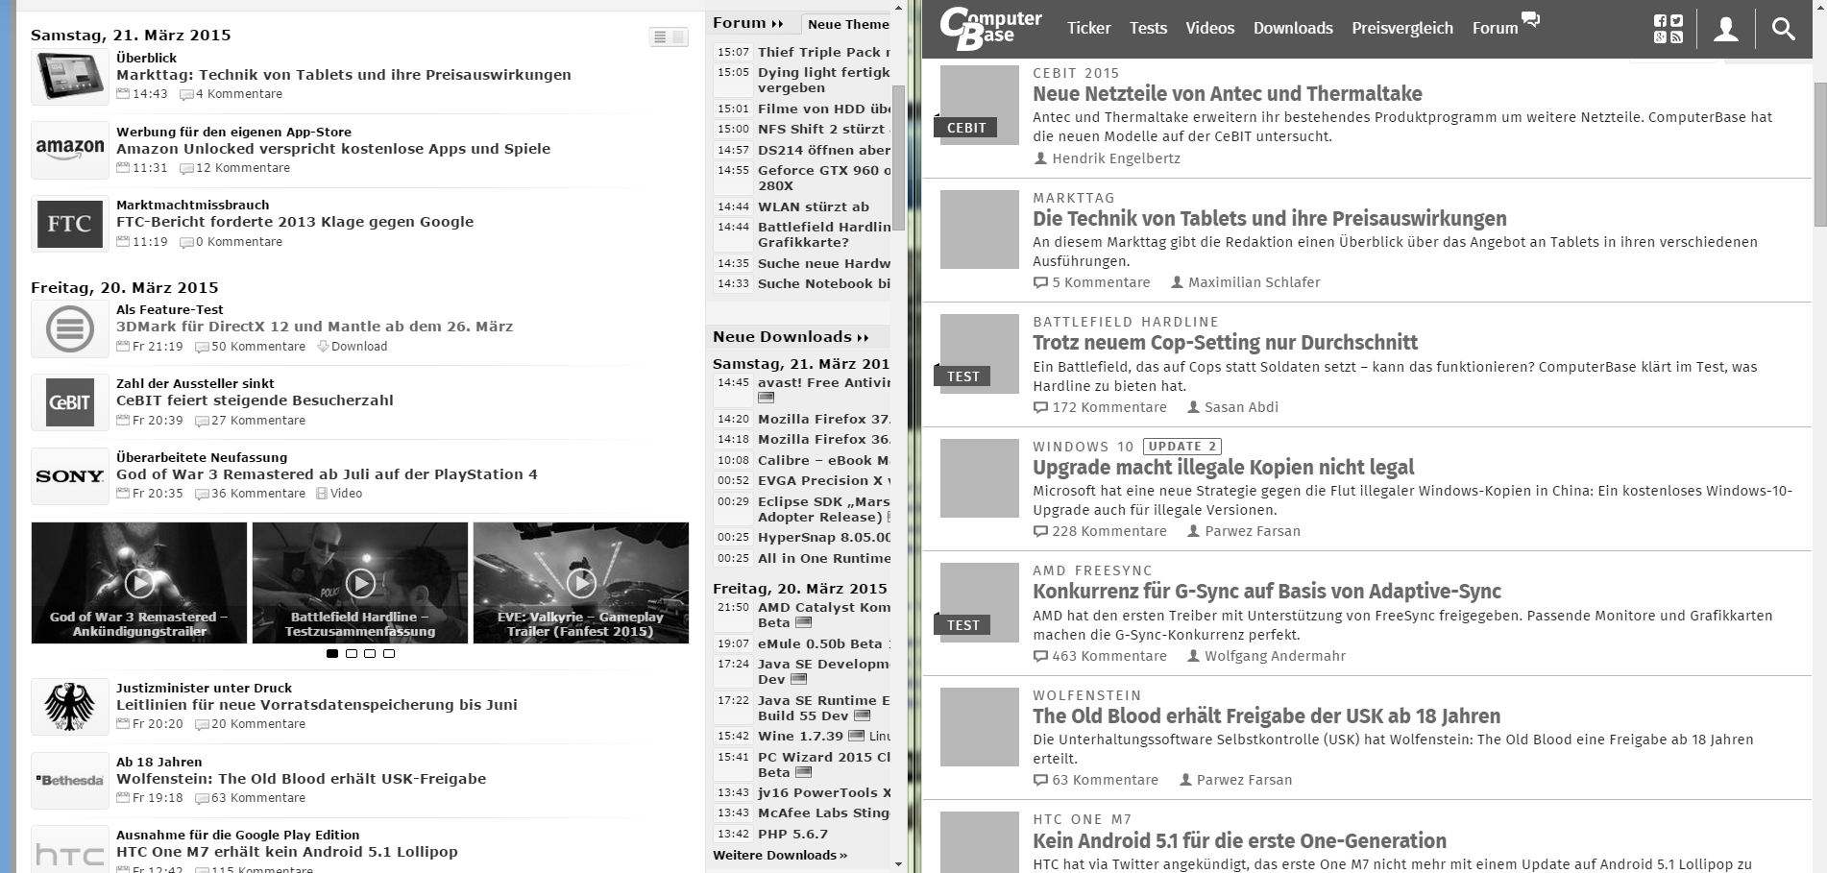This screenshot has width=1827, height=873.
Task: Click the tablet thumbnail of Markttag article
Action: 70,77
